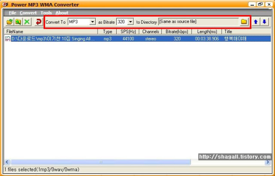Remove selected file with green X icon
This screenshot has width=275, height=176.
27,22
